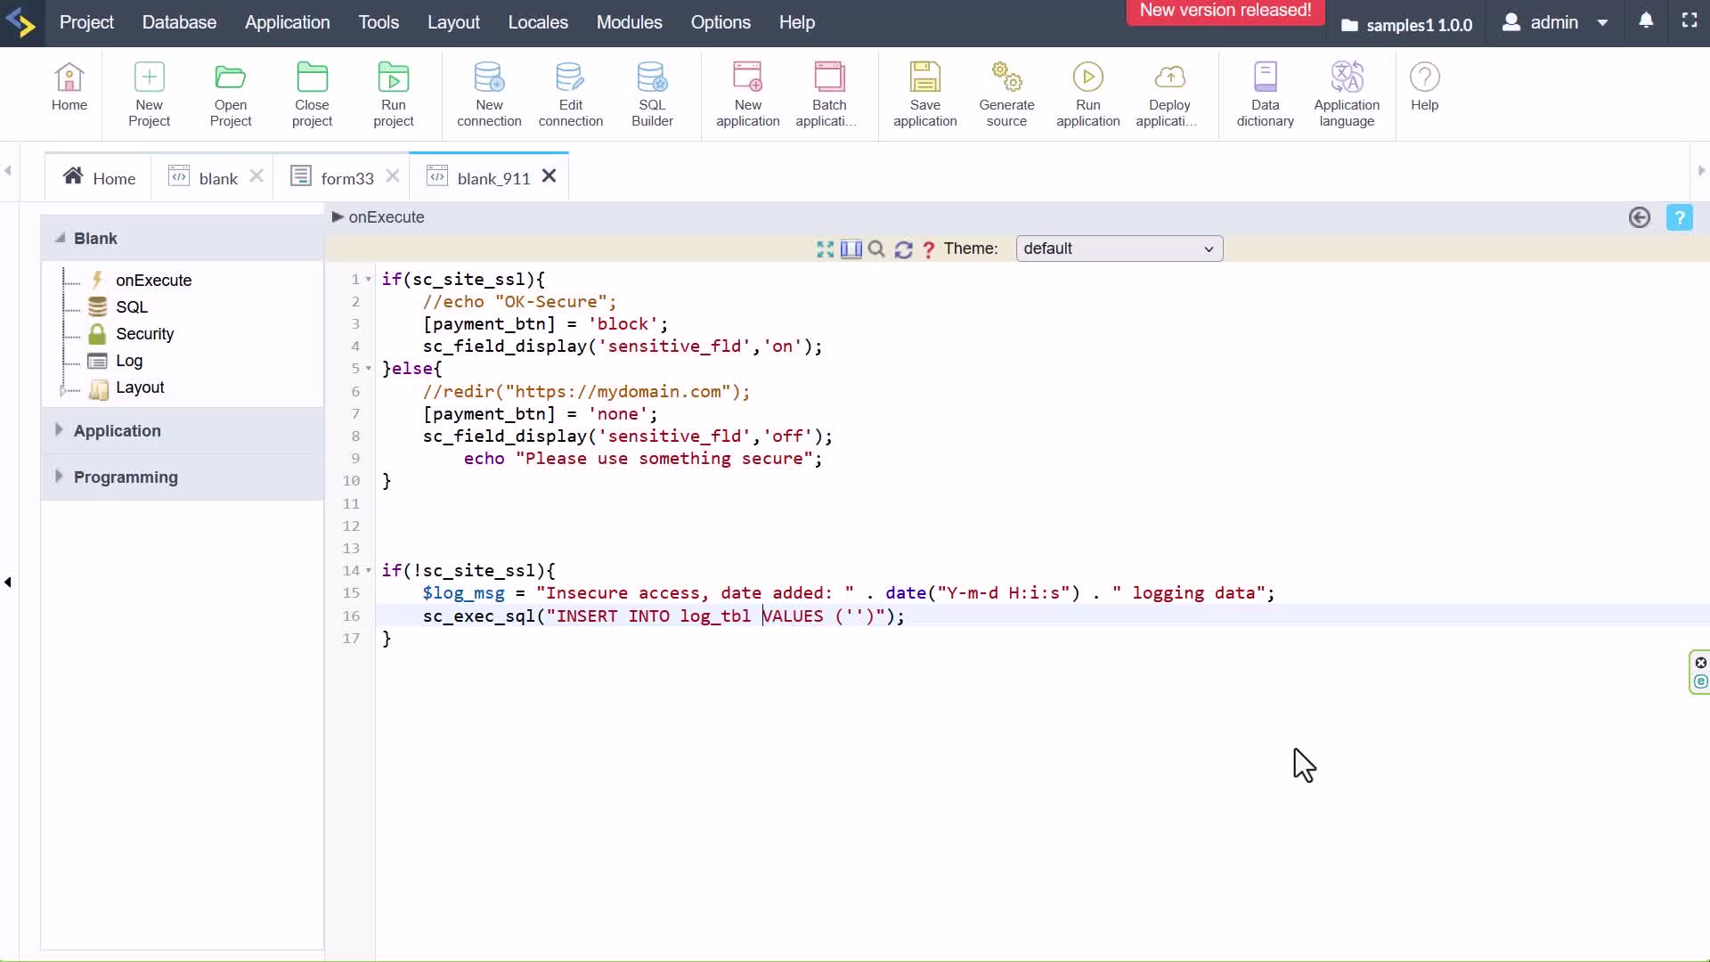Create a New application
This screenshot has height=962, width=1710.
pyautogui.click(x=747, y=94)
